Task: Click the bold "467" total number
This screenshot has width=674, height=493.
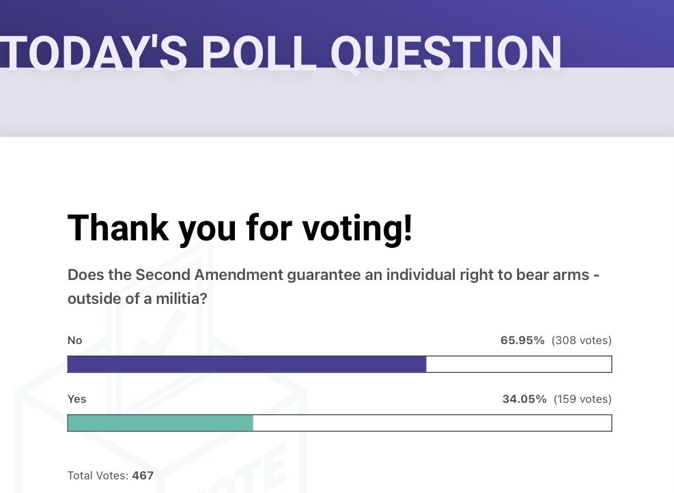Action: [143, 475]
